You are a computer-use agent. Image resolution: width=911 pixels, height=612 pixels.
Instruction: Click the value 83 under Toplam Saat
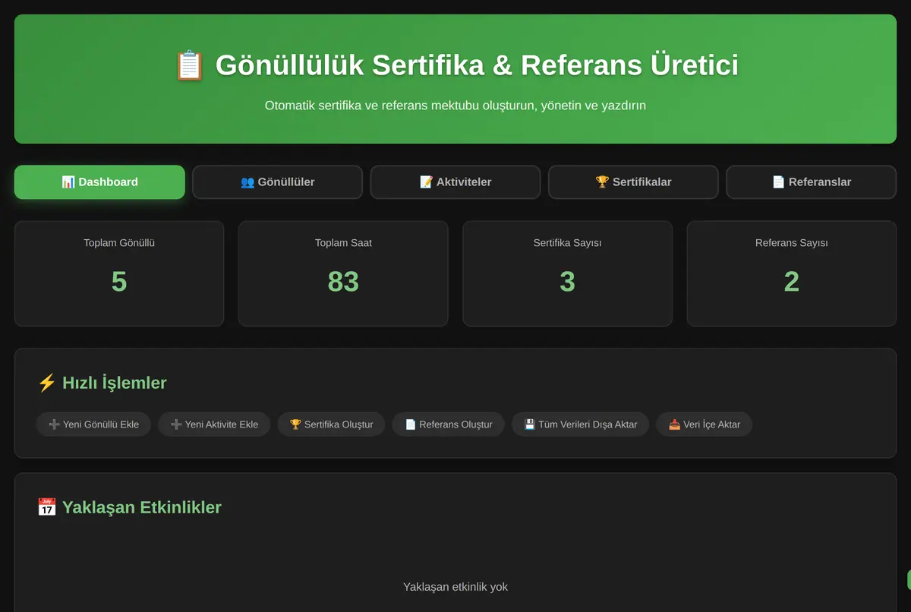(x=343, y=282)
